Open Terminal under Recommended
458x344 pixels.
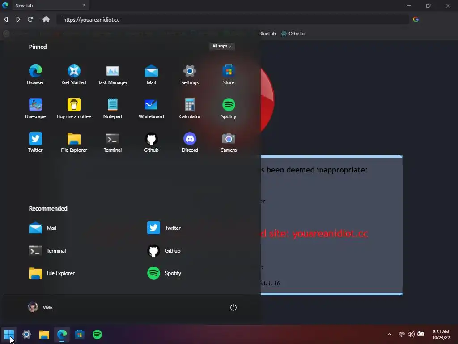[x=47, y=251]
